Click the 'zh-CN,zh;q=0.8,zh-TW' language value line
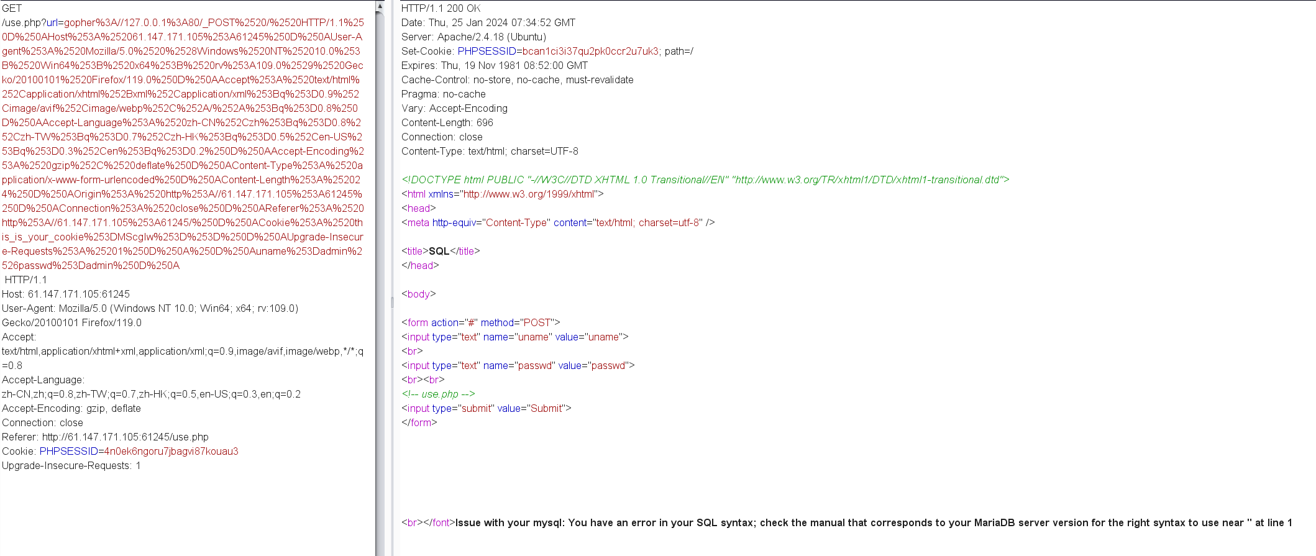 [151, 394]
